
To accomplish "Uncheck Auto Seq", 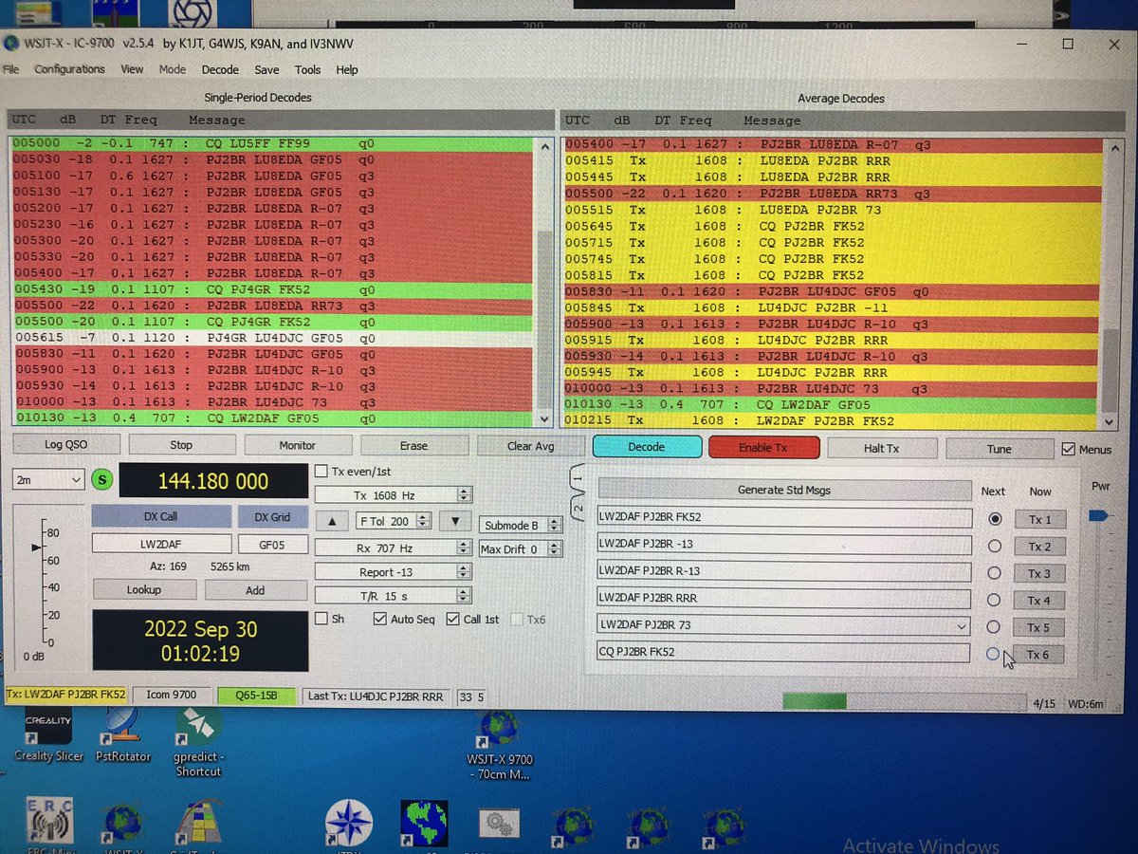I will [x=380, y=619].
